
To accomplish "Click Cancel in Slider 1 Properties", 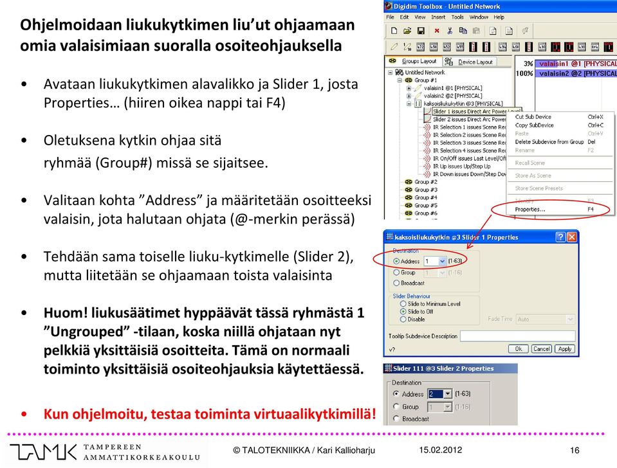I will click(542, 349).
